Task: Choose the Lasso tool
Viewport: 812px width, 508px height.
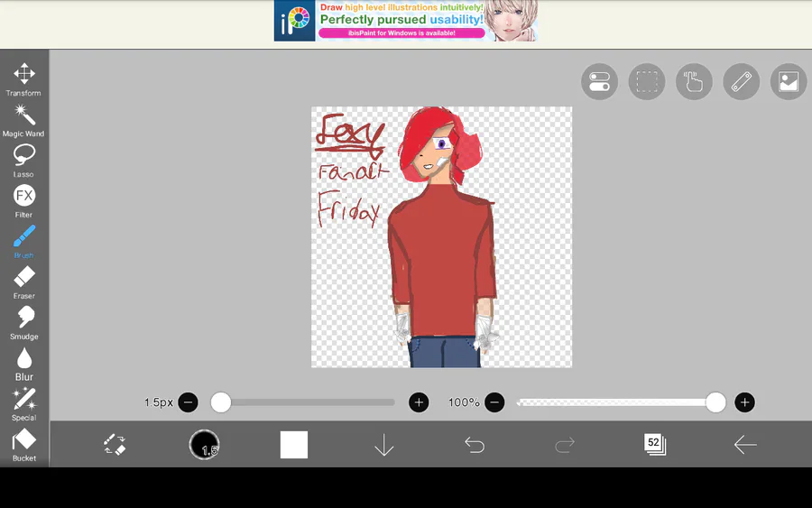Action: 23,161
